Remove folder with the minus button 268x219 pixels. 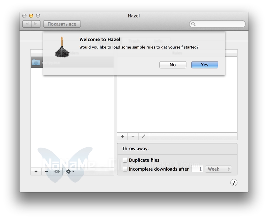[x=46, y=172]
